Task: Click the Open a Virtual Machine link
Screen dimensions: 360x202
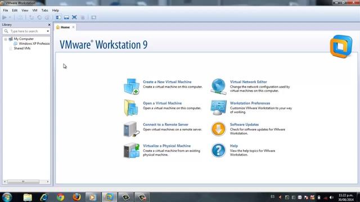Action: click(x=163, y=103)
